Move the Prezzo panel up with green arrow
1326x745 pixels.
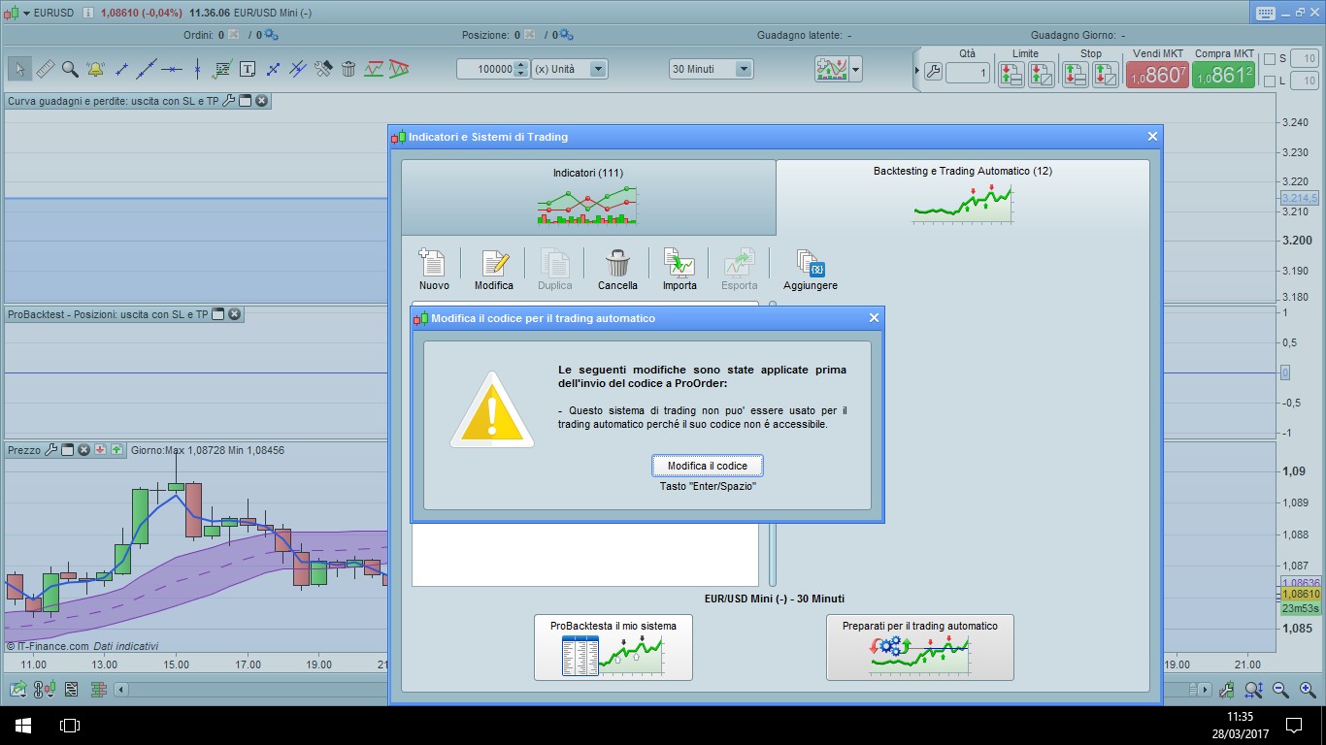click(x=116, y=450)
